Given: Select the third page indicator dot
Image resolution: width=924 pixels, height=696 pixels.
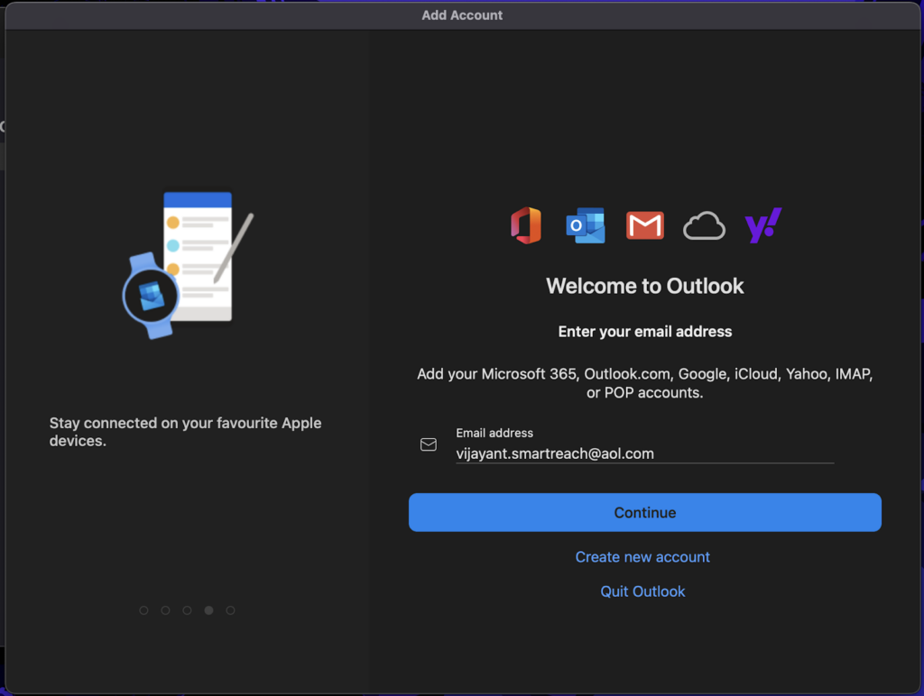Looking at the screenshot, I should click(187, 610).
